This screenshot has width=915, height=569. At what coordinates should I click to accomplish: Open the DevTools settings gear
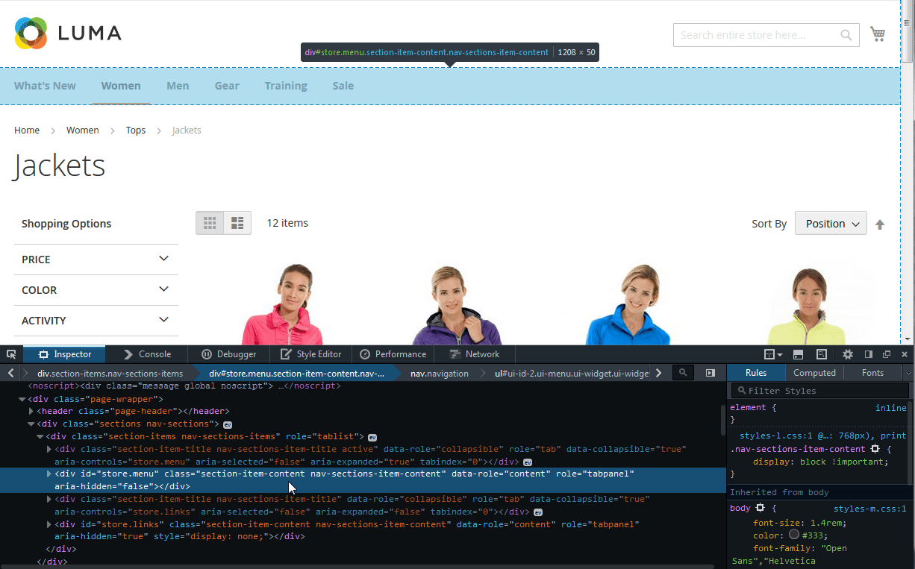point(848,353)
